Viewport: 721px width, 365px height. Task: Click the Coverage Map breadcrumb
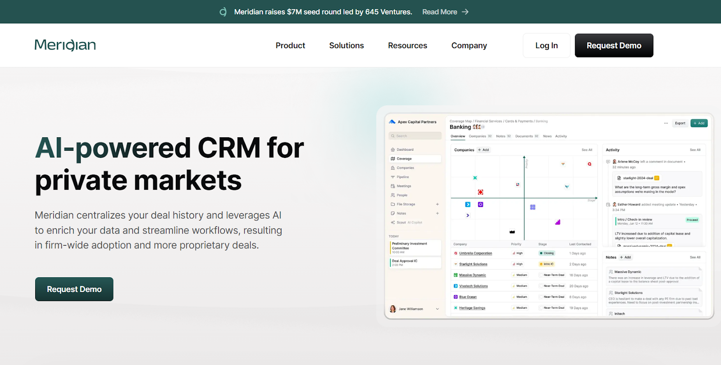(x=461, y=121)
